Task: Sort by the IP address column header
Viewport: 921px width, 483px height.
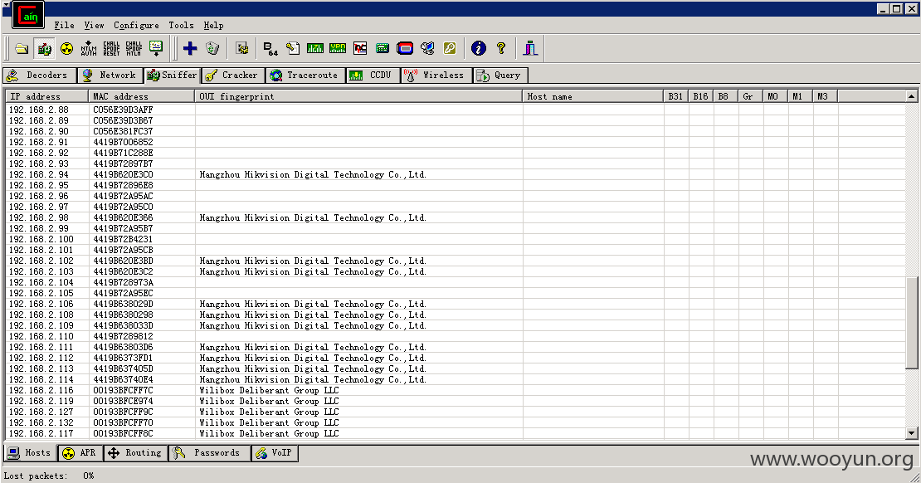Action: point(47,96)
